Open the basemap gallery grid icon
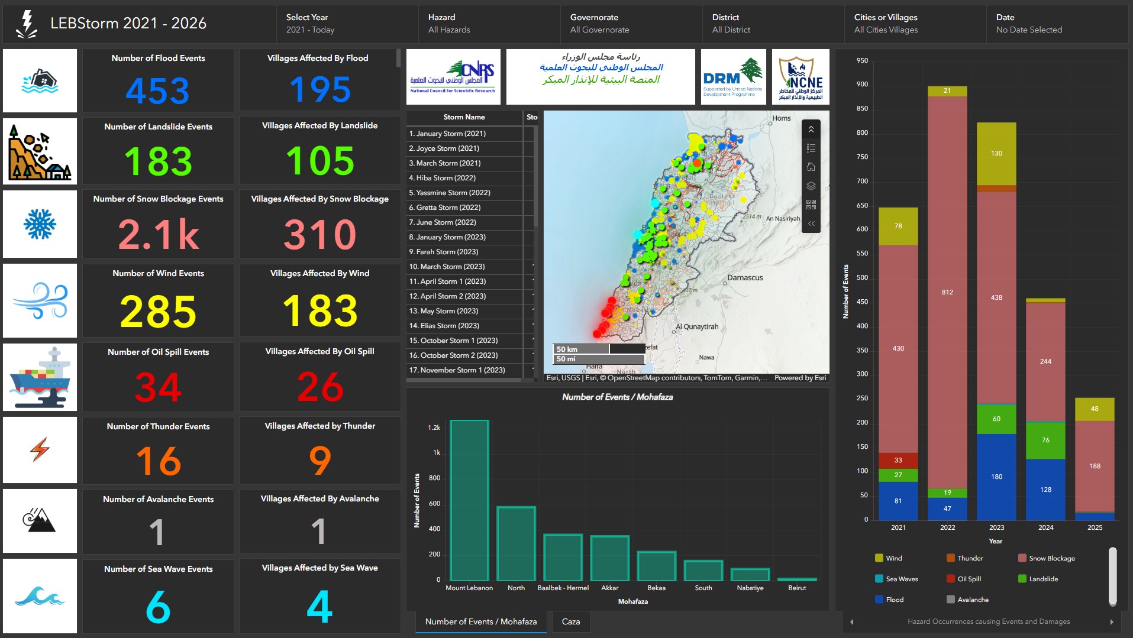Screen dimensions: 1133x638 pos(811,205)
